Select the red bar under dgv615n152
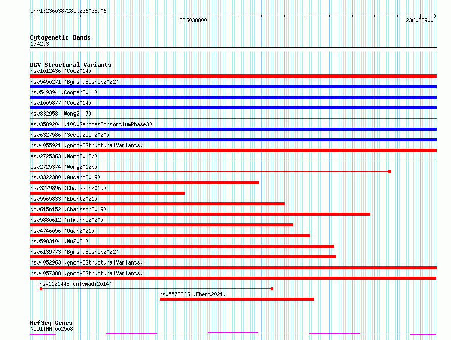 click(200, 214)
